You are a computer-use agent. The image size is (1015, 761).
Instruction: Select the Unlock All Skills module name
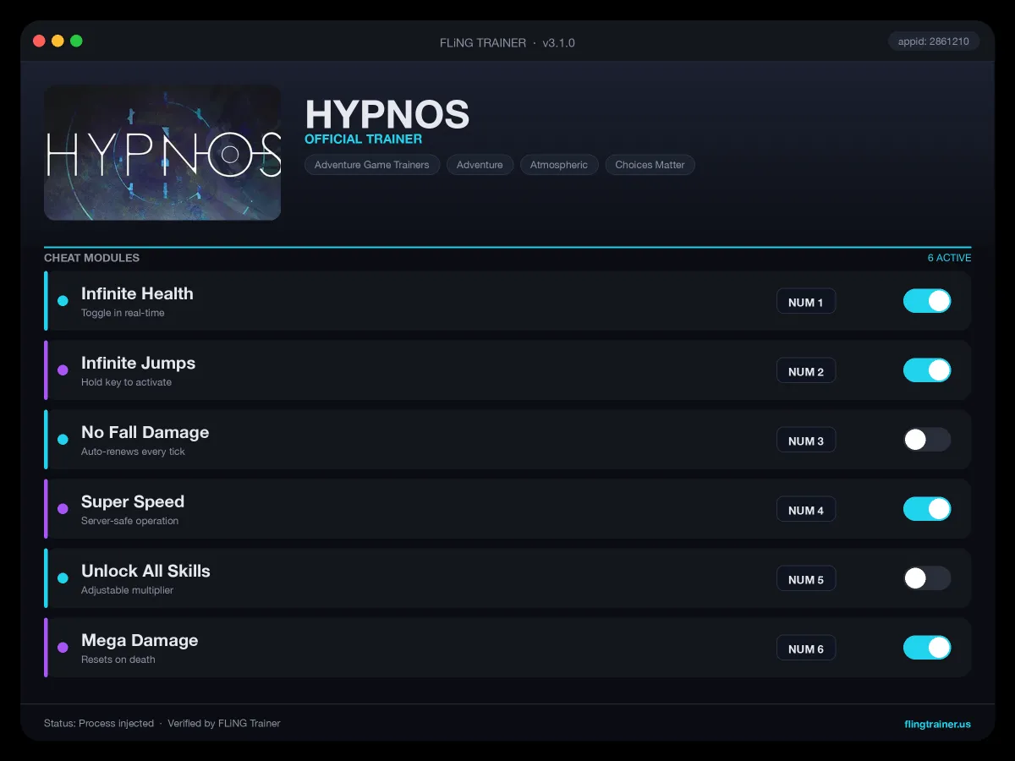[145, 571]
